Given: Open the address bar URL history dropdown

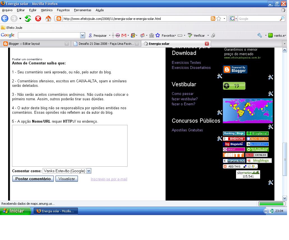Looking at the screenshot, I should click(224, 18).
